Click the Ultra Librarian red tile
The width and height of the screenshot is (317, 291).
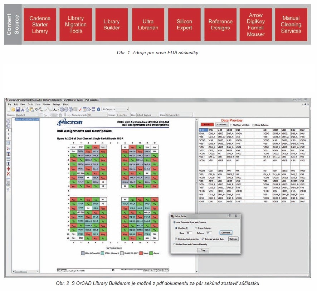tap(148, 24)
